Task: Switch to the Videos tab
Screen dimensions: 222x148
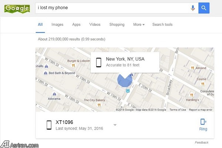Action: [x=95, y=24]
